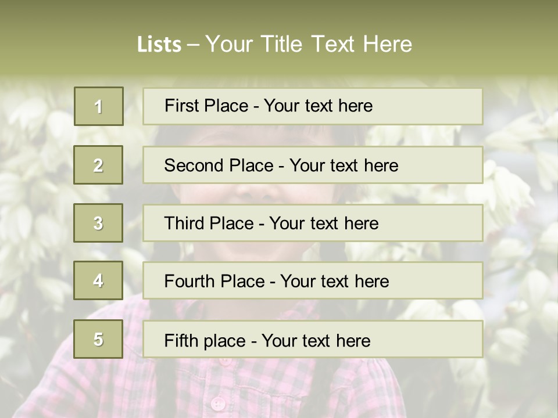558x418 pixels.
Task: Click the number 5 box
Action: [x=98, y=339]
